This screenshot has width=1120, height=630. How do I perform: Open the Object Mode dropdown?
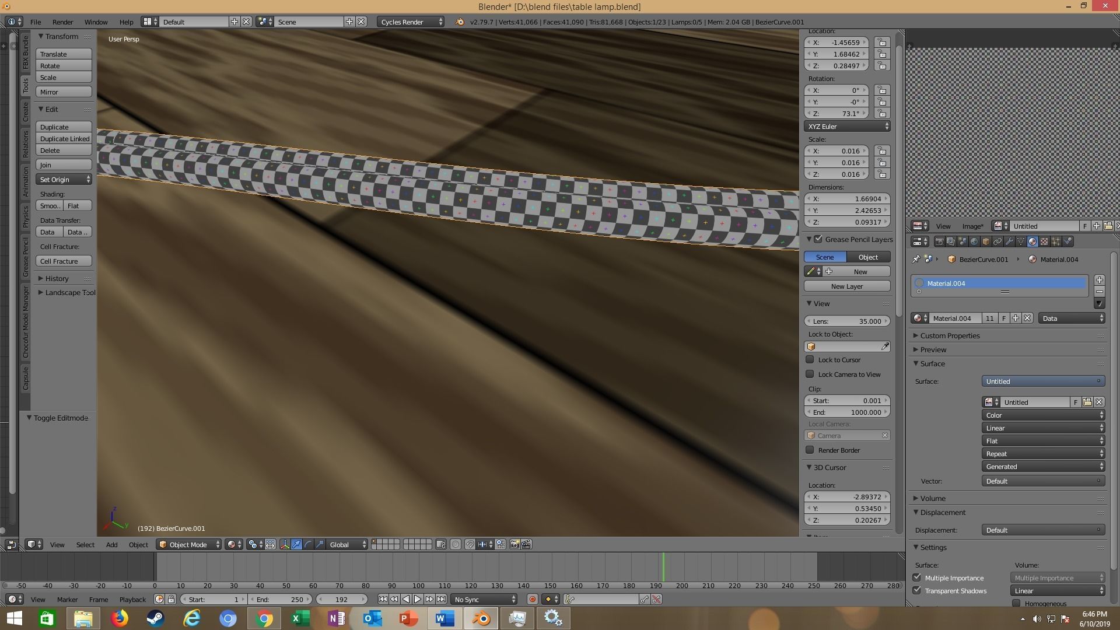[188, 544]
